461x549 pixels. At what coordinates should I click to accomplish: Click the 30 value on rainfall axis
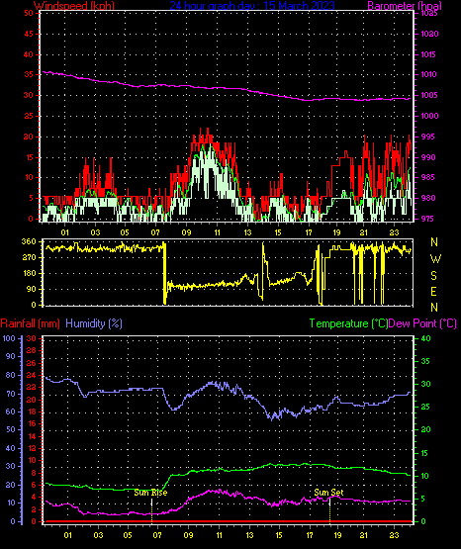pos(32,338)
